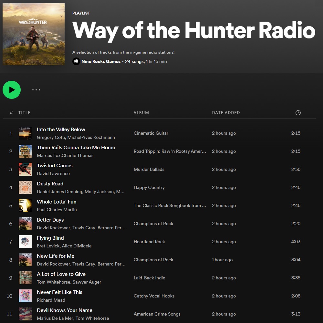This screenshot has width=323, height=323.
Task: Click the Heartland Rock album art thumbnail
Action: (x=25, y=242)
